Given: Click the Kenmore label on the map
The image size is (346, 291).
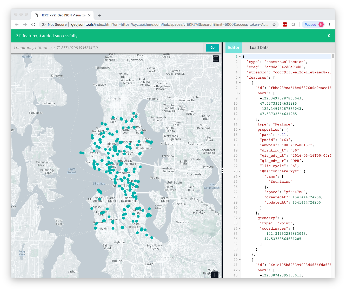Looking at the screenshot, I should [152, 99].
